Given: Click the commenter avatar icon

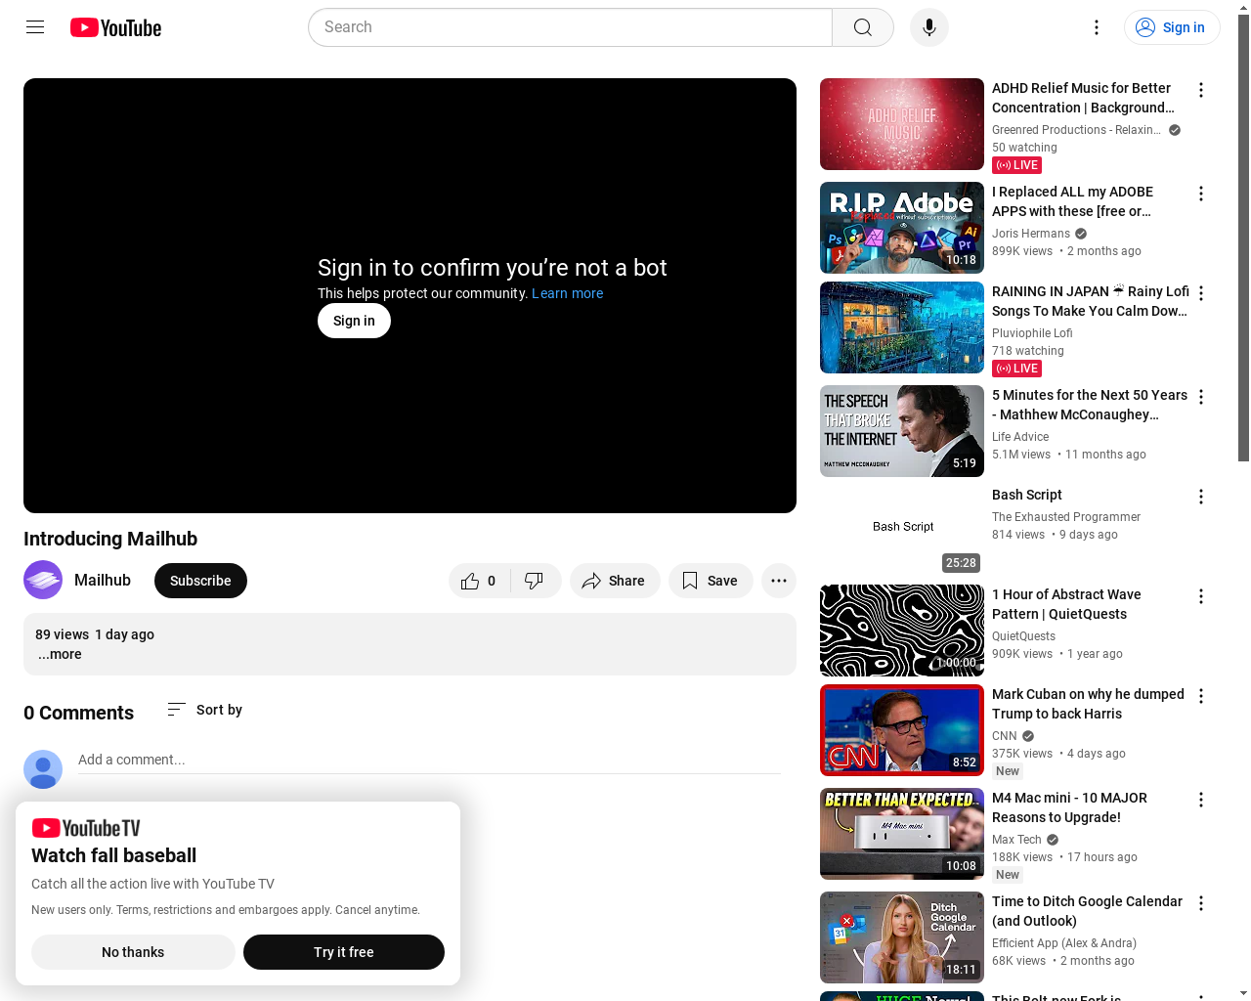Looking at the screenshot, I should (43, 769).
